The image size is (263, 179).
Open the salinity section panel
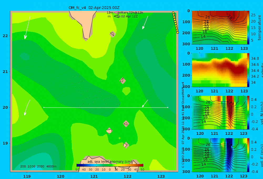click(219, 70)
